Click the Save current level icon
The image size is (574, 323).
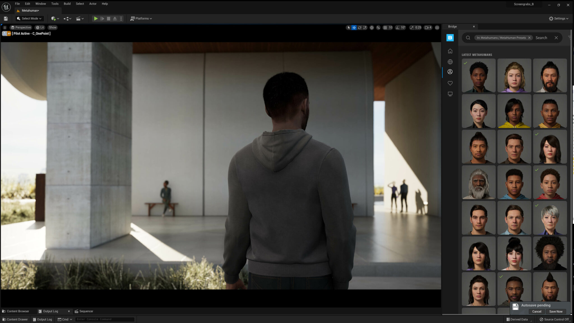point(6,18)
